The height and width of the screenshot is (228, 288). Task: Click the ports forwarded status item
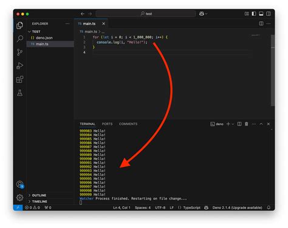click(x=48, y=207)
